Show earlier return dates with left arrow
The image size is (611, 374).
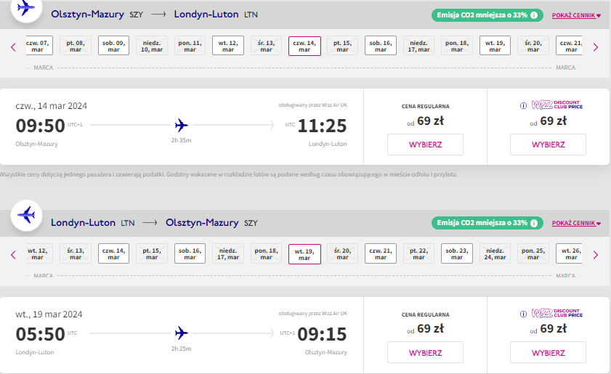click(13, 255)
